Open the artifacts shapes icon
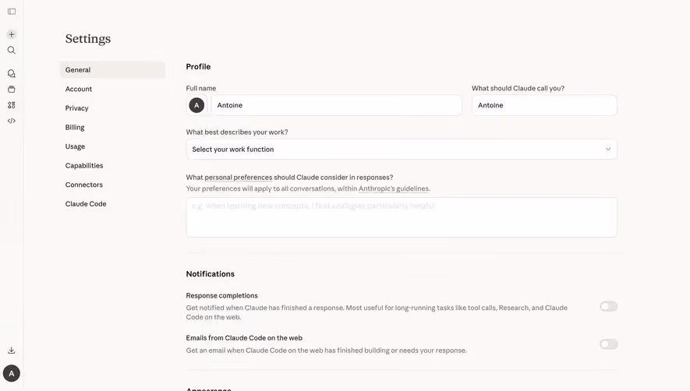The width and height of the screenshot is (690, 391). tap(12, 105)
